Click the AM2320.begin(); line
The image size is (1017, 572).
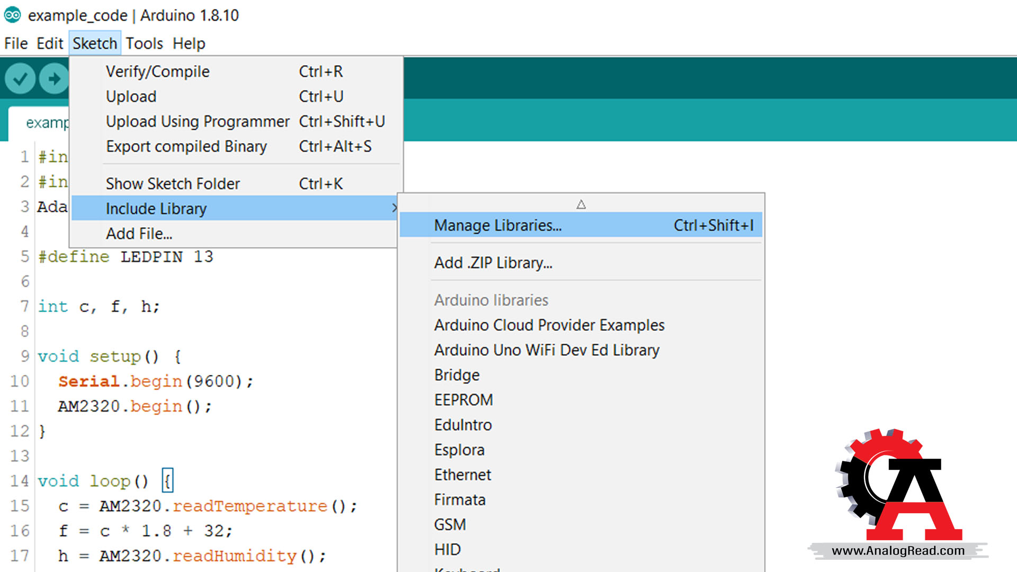click(x=135, y=406)
